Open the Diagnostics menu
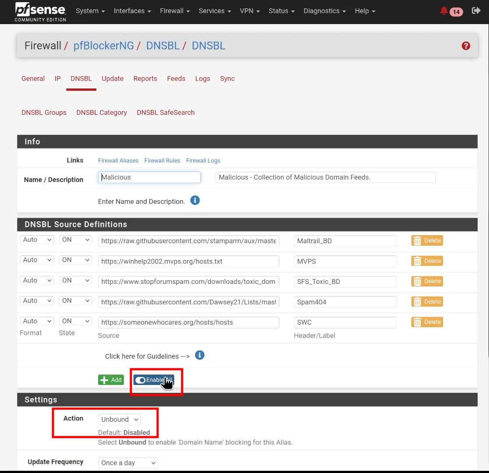 tap(325, 11)
